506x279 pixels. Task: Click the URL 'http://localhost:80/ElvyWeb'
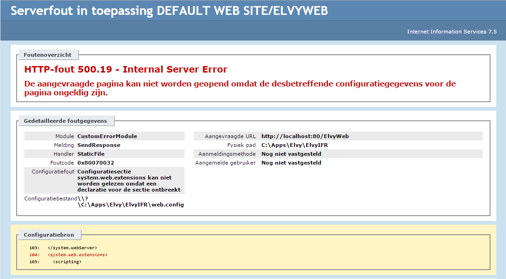click(305, 136)
